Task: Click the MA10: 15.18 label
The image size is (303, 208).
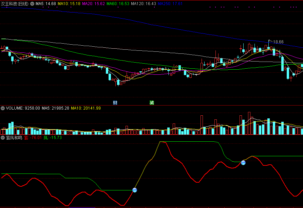Action: click(x=69, y=4)
